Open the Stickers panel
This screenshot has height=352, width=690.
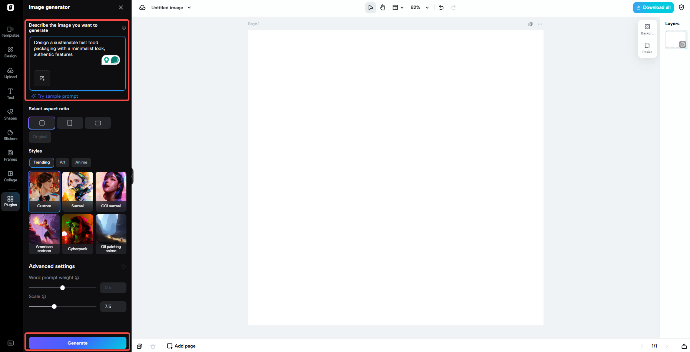pyautogui.click(x=10, y=134)
